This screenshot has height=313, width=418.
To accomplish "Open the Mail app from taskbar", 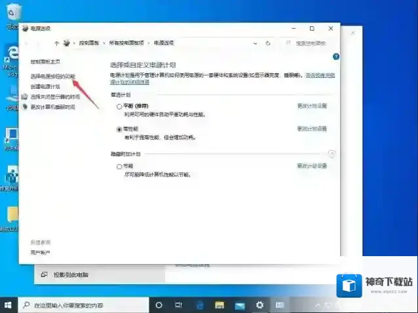I will coord(239,305).
